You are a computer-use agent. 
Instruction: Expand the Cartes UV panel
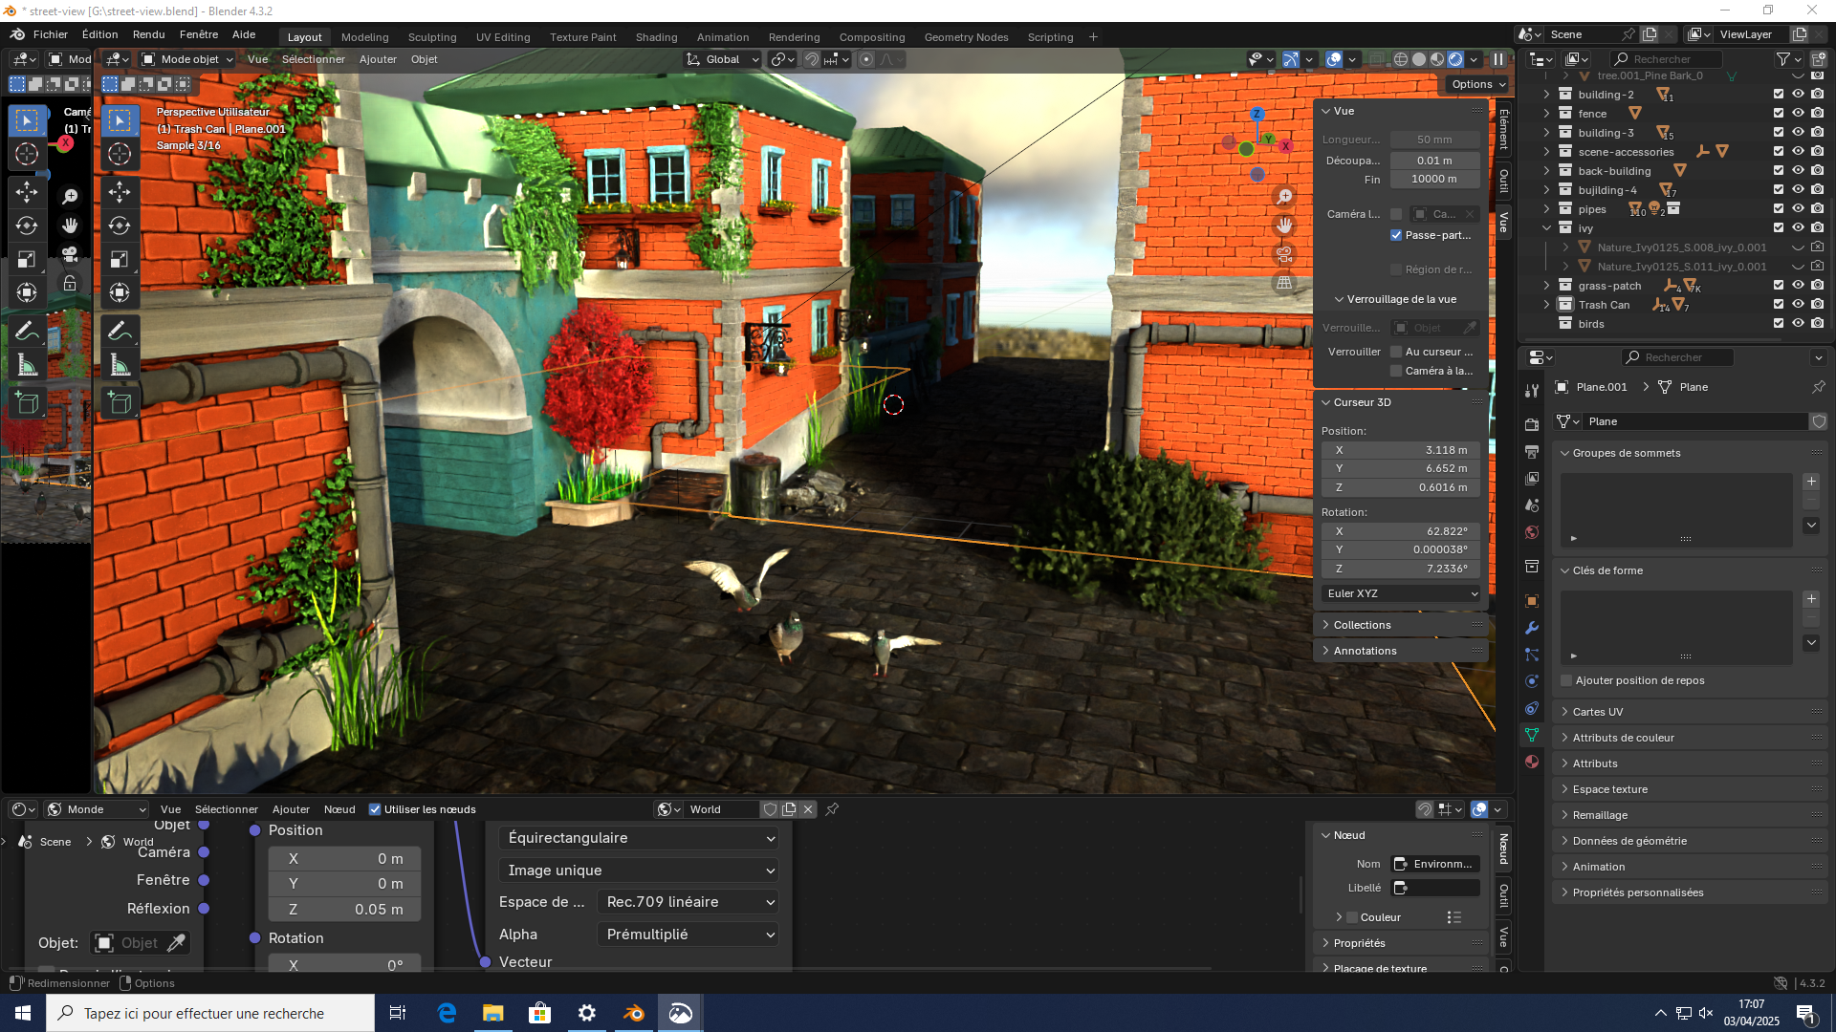pyautogui.click(x=1689, y=712)
